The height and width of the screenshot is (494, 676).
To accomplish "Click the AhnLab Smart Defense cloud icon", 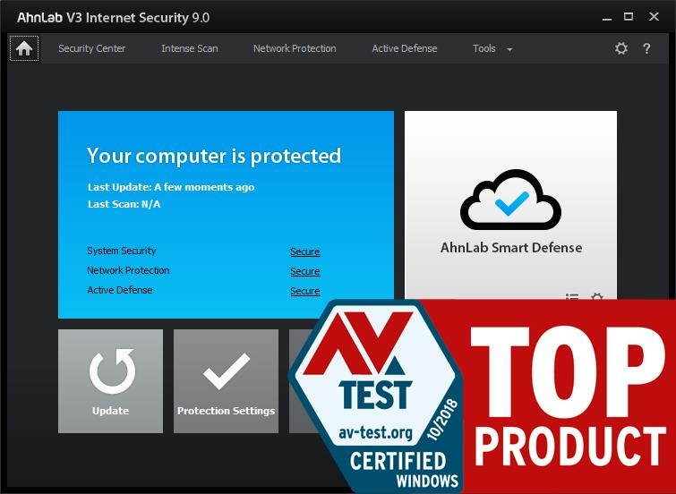I will pos(510,197).
